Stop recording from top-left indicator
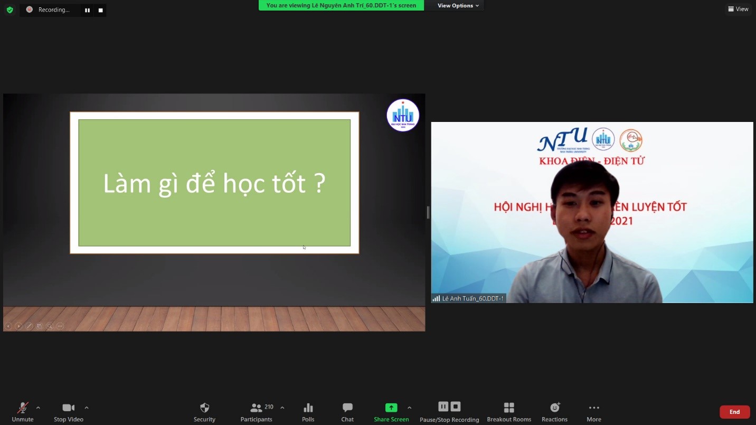This screenshot has height=425, width=756. pyautogui.click(x=100, y=10)
